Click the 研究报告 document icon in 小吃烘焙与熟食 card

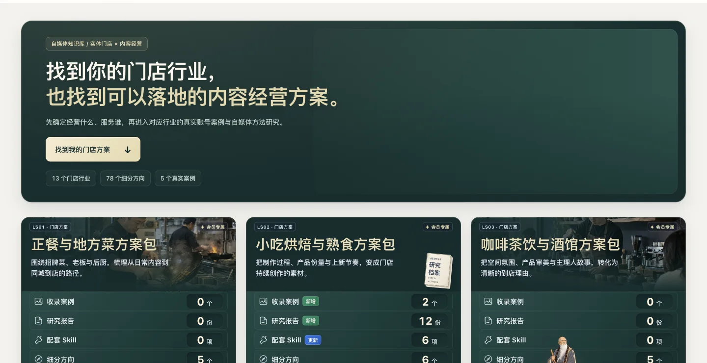click(263, 320)
